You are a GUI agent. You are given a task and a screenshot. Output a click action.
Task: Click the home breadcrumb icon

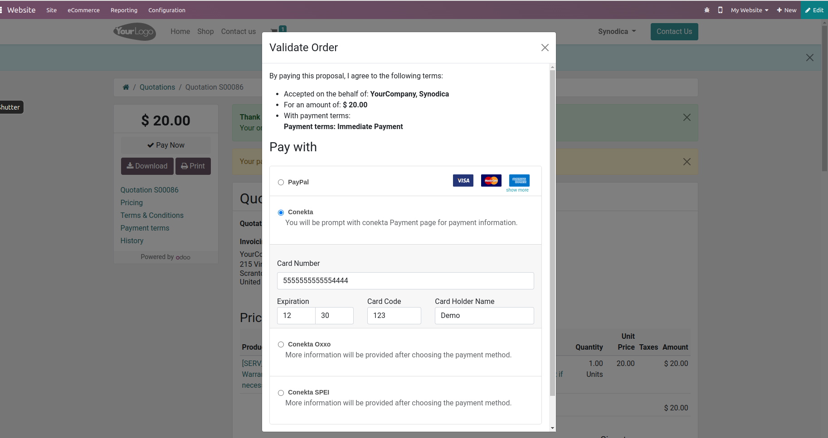126,87
